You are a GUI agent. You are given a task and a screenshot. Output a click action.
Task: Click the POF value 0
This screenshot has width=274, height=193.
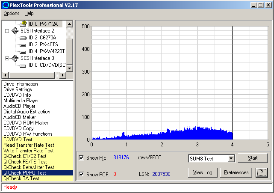coord(115,174)
